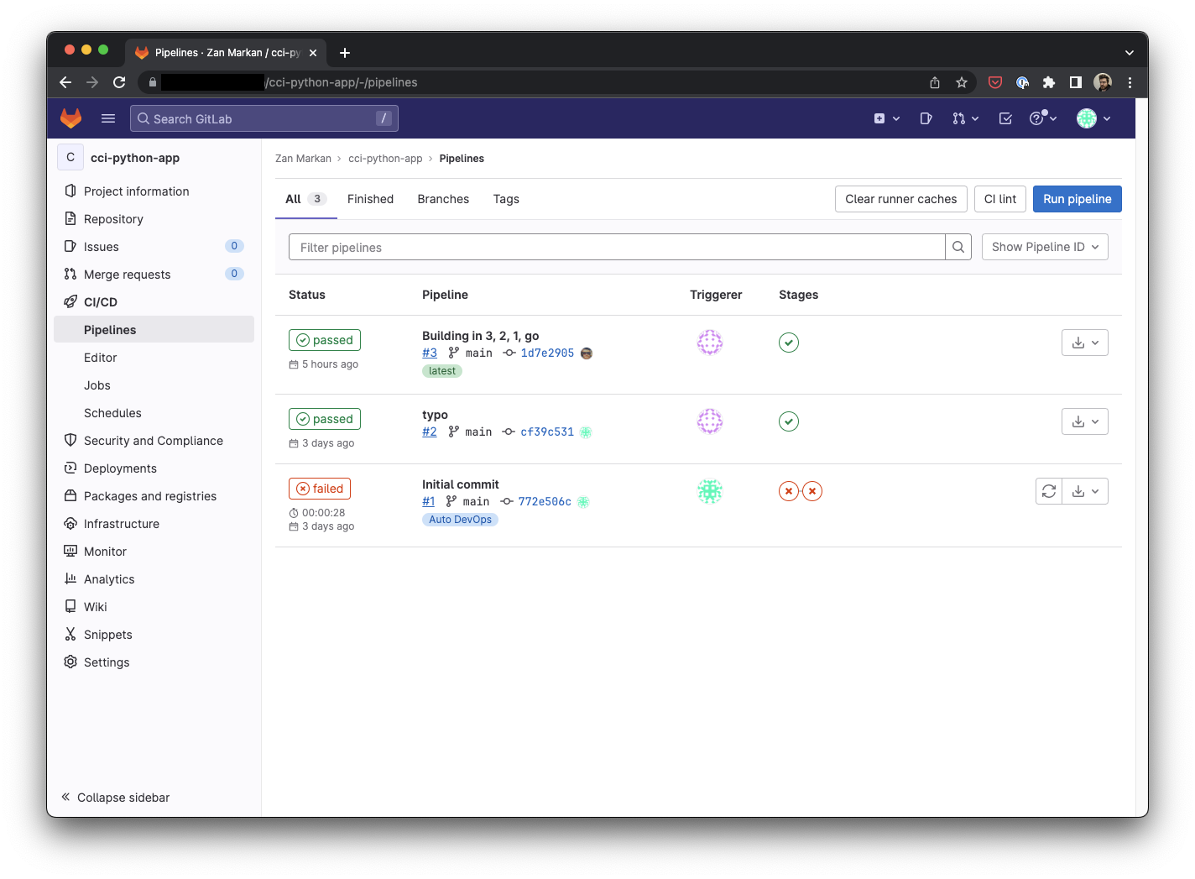Click triggerer avatar for Initial commit pipeline
1195x879 pixels.
click(710, 491)
